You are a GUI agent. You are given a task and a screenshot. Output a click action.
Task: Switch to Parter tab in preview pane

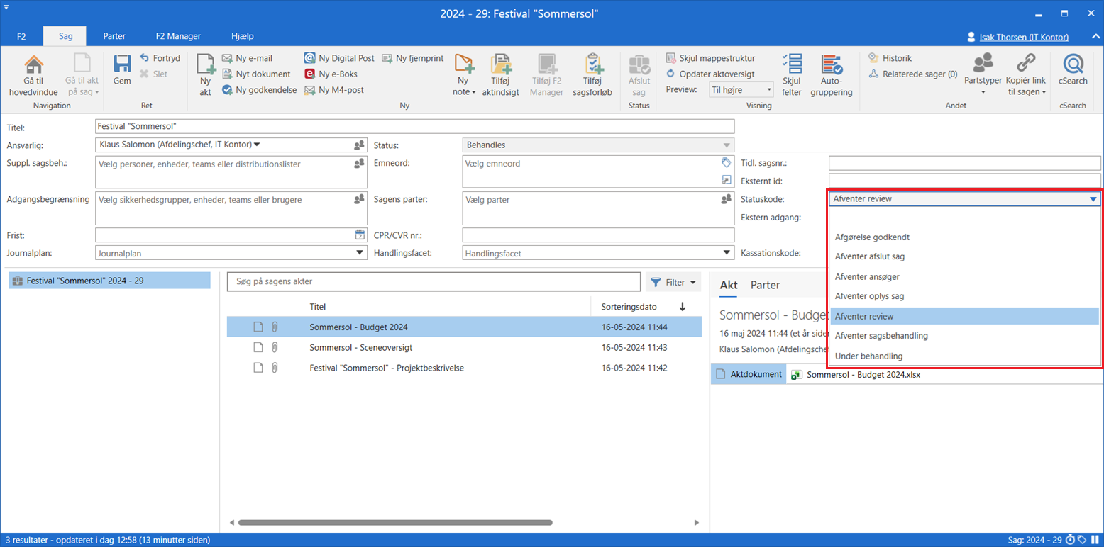[765, 285]
